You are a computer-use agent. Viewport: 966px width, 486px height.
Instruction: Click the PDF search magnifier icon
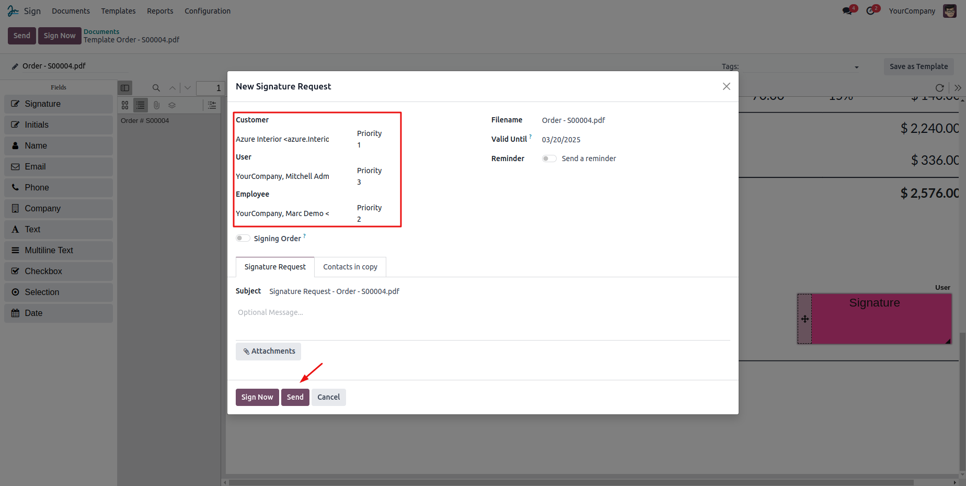point(156,88)
